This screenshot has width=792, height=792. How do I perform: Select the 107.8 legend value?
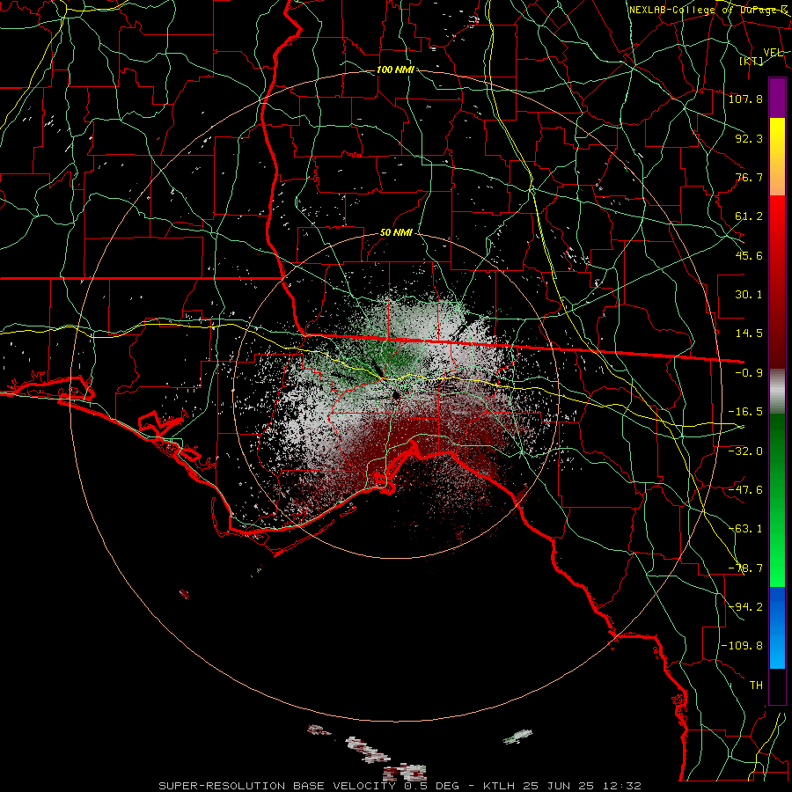pos(745,99)
